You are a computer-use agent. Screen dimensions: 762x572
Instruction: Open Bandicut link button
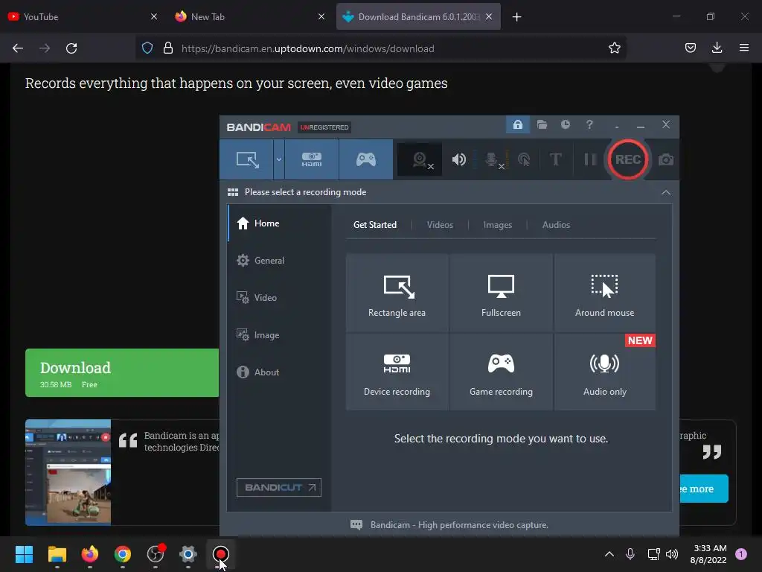point(279,487)
